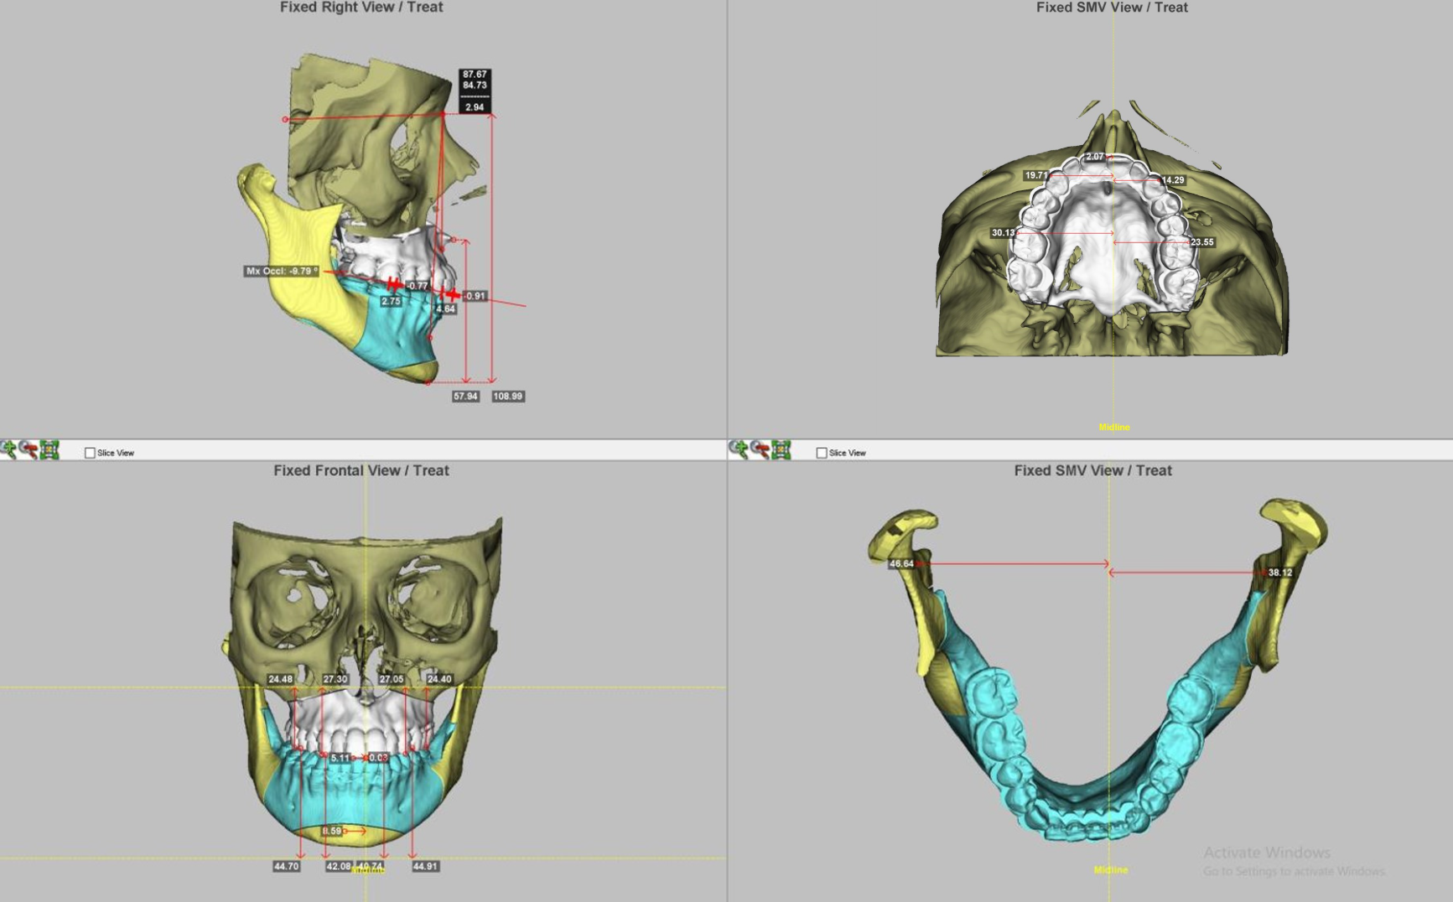
Task: Click the Midline label in the mandible SMV view
Action: click(x=1111, y=870)
